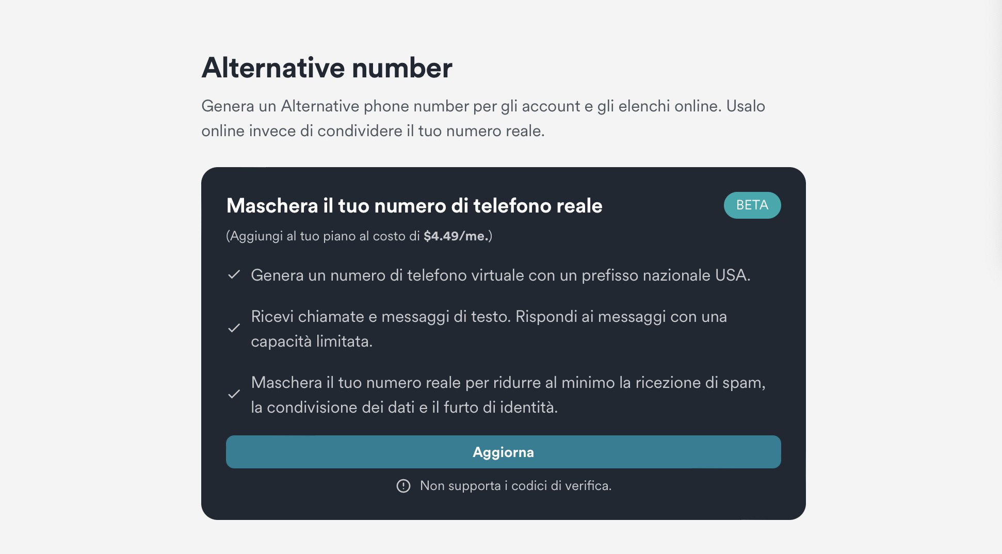This screenshot has height=554, width=1002.
Task: Click the $4.49/me. price text
Action: pos(456,236)
